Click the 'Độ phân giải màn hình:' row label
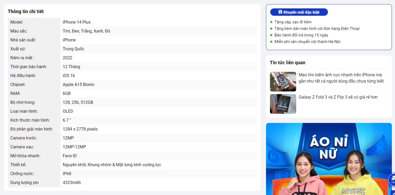This screenshot has width=395, height=195. 32,129
